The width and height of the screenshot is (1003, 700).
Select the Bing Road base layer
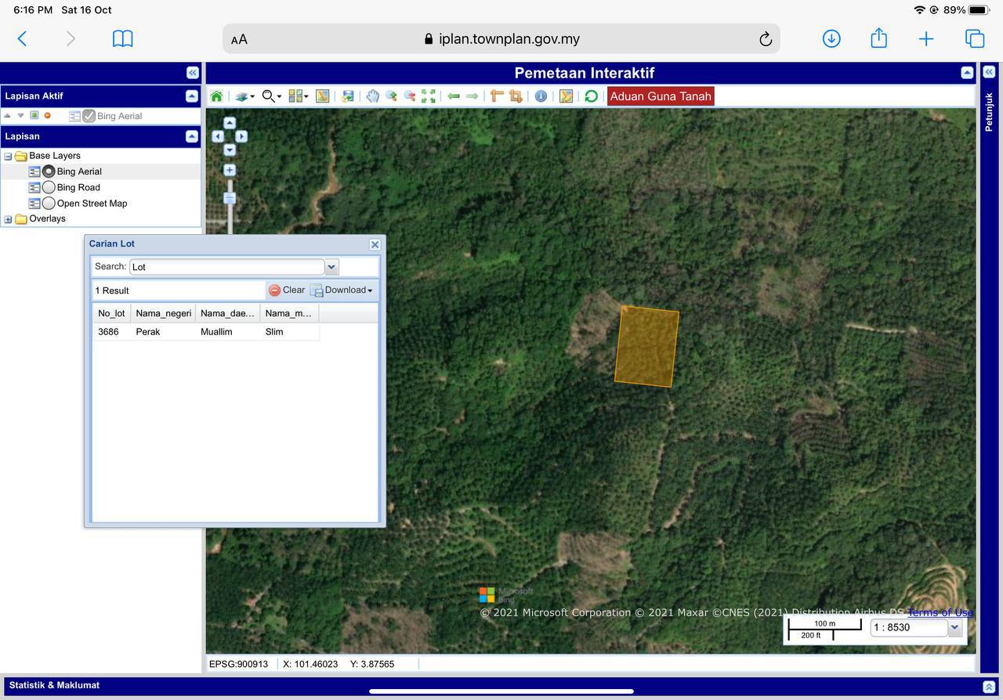[49, 187]
